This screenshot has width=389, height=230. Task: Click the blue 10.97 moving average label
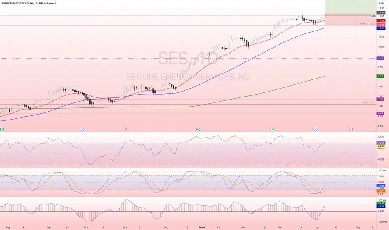click(x=381, y=28)
